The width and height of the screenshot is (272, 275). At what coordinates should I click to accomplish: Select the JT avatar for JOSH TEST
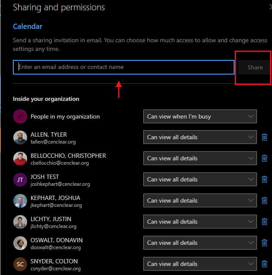pos(20,180)
